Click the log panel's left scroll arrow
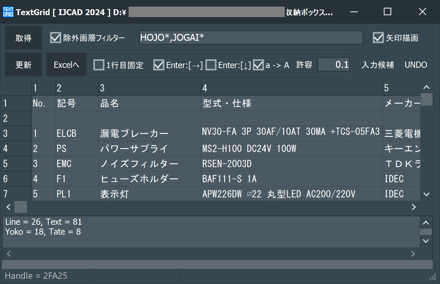Screen dimensions: 440x284 (9, 254)
